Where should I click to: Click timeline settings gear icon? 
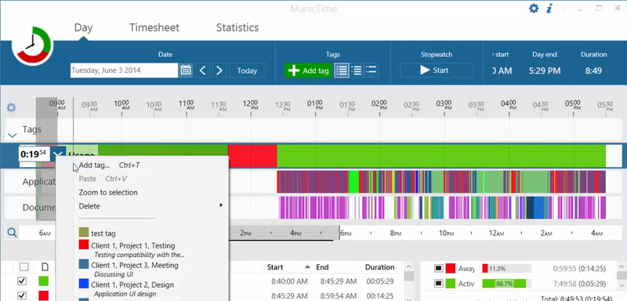11,107
